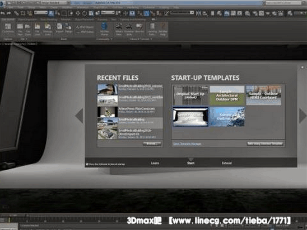Select the Sample Studio Scene template

click(x=190, y=117)
